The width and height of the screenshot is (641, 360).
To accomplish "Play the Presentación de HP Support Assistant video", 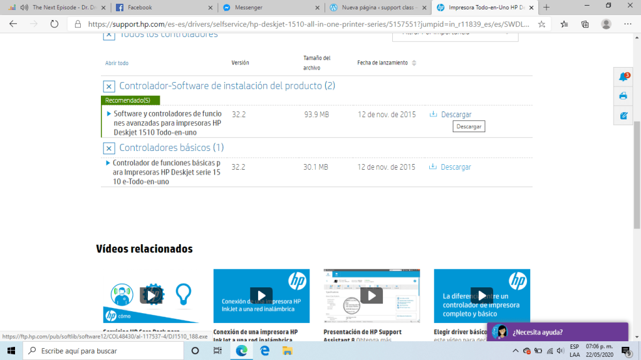I will (x=372, y=296).
